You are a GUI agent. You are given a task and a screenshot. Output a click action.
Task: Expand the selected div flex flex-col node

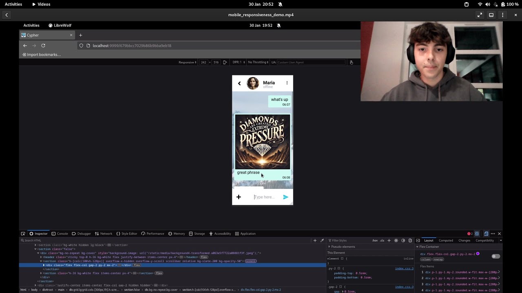click(x=44, y=265)
